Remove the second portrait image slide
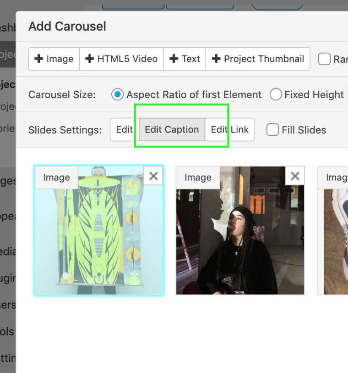348x373 pixels. click(295, 176)
